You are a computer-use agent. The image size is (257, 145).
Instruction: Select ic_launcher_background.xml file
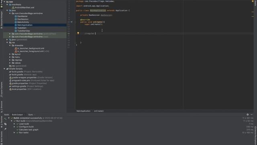coord(31,48)
